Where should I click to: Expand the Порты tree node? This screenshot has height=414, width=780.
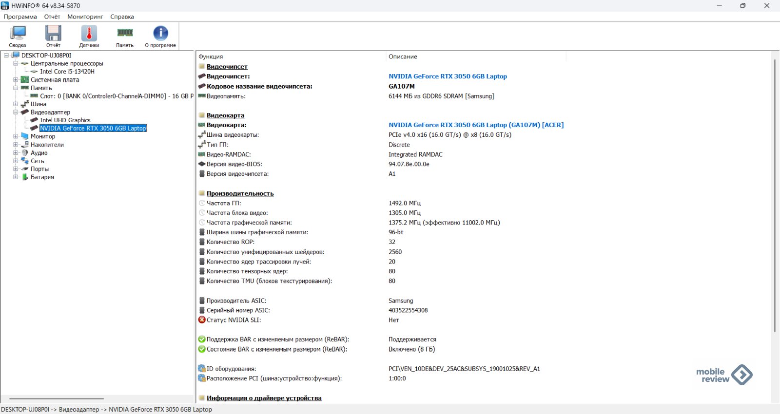[16, 169]
